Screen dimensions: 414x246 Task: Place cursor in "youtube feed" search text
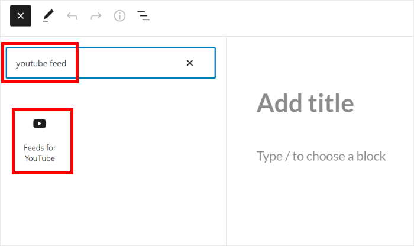(41, 63)
